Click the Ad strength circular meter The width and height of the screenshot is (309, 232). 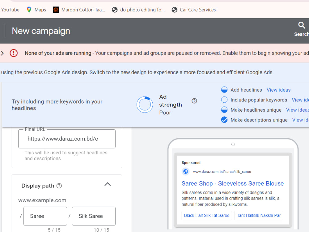click(x=145, y=105)
